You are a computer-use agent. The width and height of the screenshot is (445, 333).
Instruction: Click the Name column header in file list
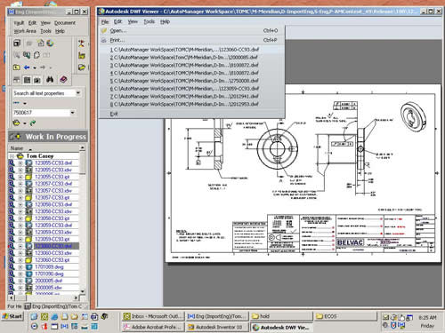click(x=44, y=147)
